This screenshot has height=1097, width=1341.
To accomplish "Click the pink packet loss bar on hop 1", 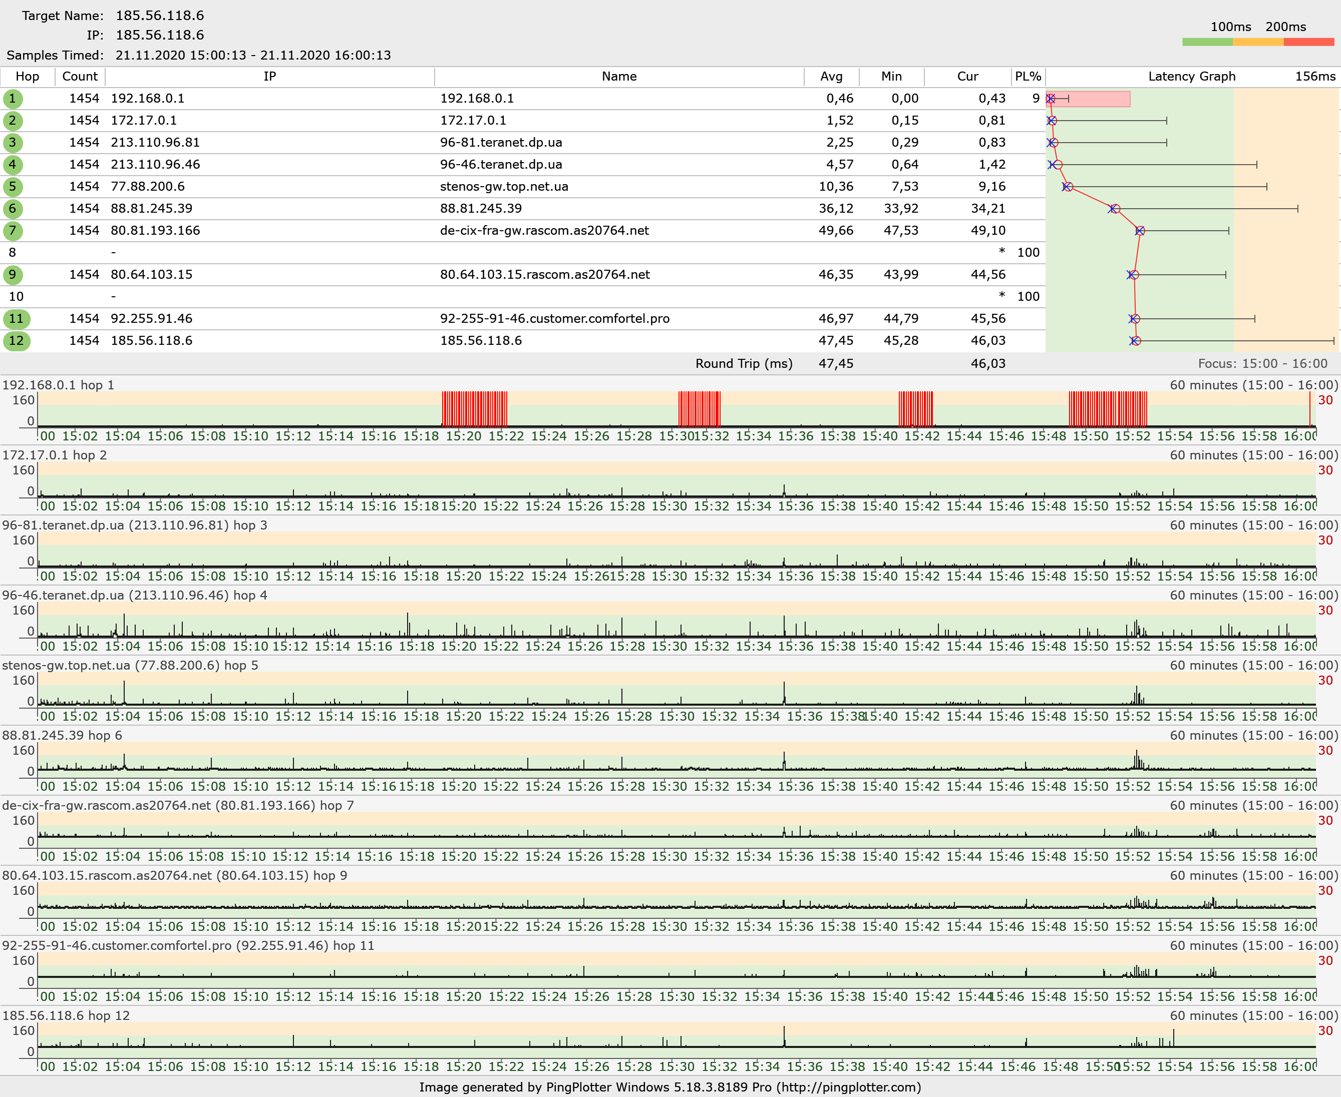I will [x=1088, y=99].
